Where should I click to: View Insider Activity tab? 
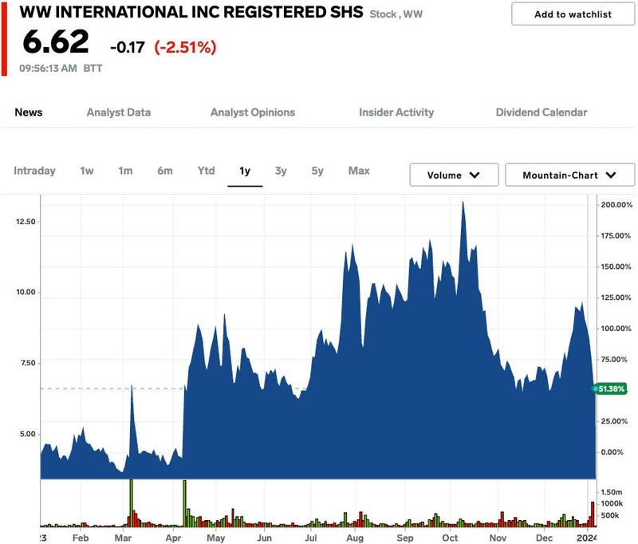(x=396, y=112)
